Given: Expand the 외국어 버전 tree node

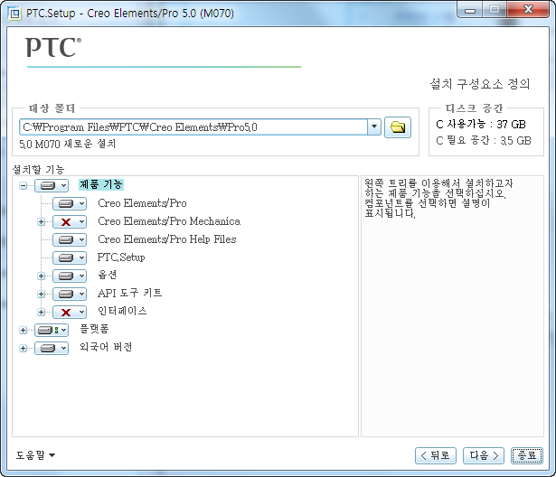Looking at the screenshot, I should pos(23,349).
